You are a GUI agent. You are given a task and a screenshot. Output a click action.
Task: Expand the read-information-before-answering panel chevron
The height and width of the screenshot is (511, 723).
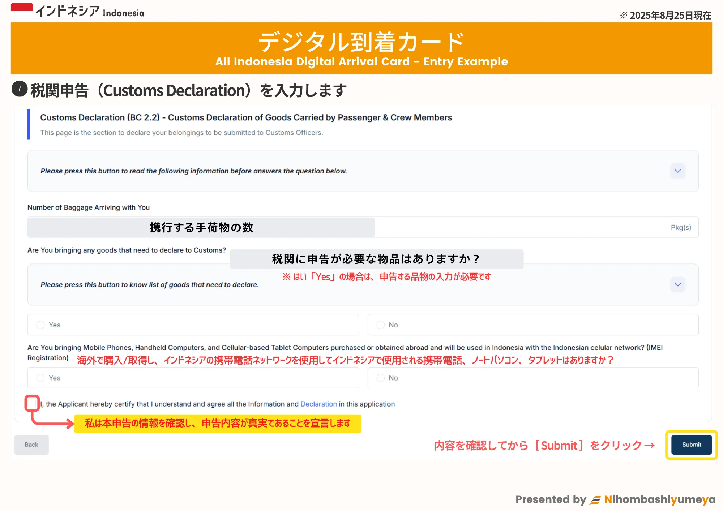[x=677, y=171]
